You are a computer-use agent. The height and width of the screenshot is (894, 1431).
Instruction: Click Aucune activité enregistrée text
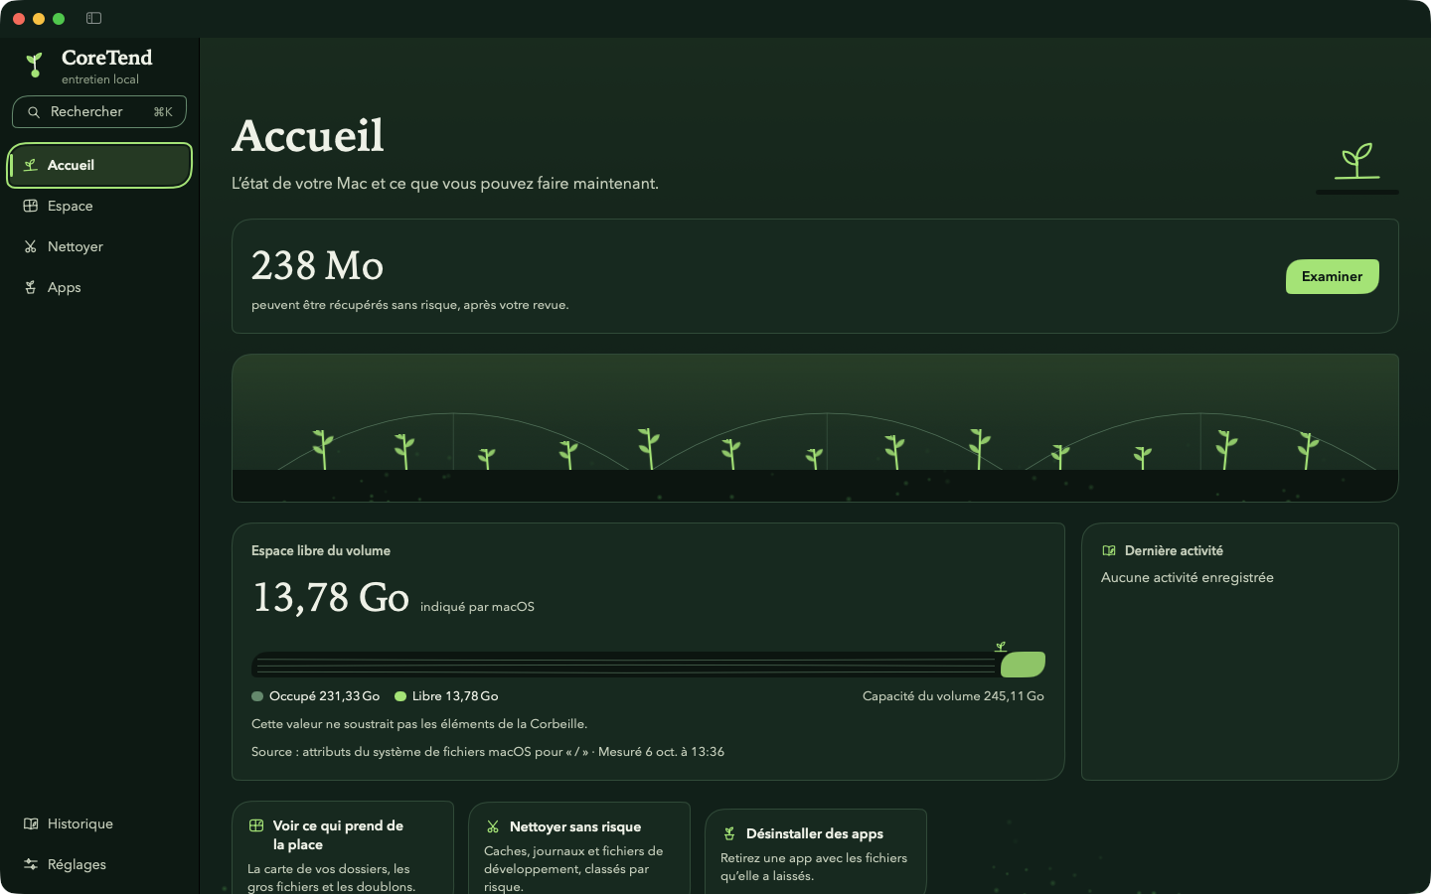[1188, 577]
